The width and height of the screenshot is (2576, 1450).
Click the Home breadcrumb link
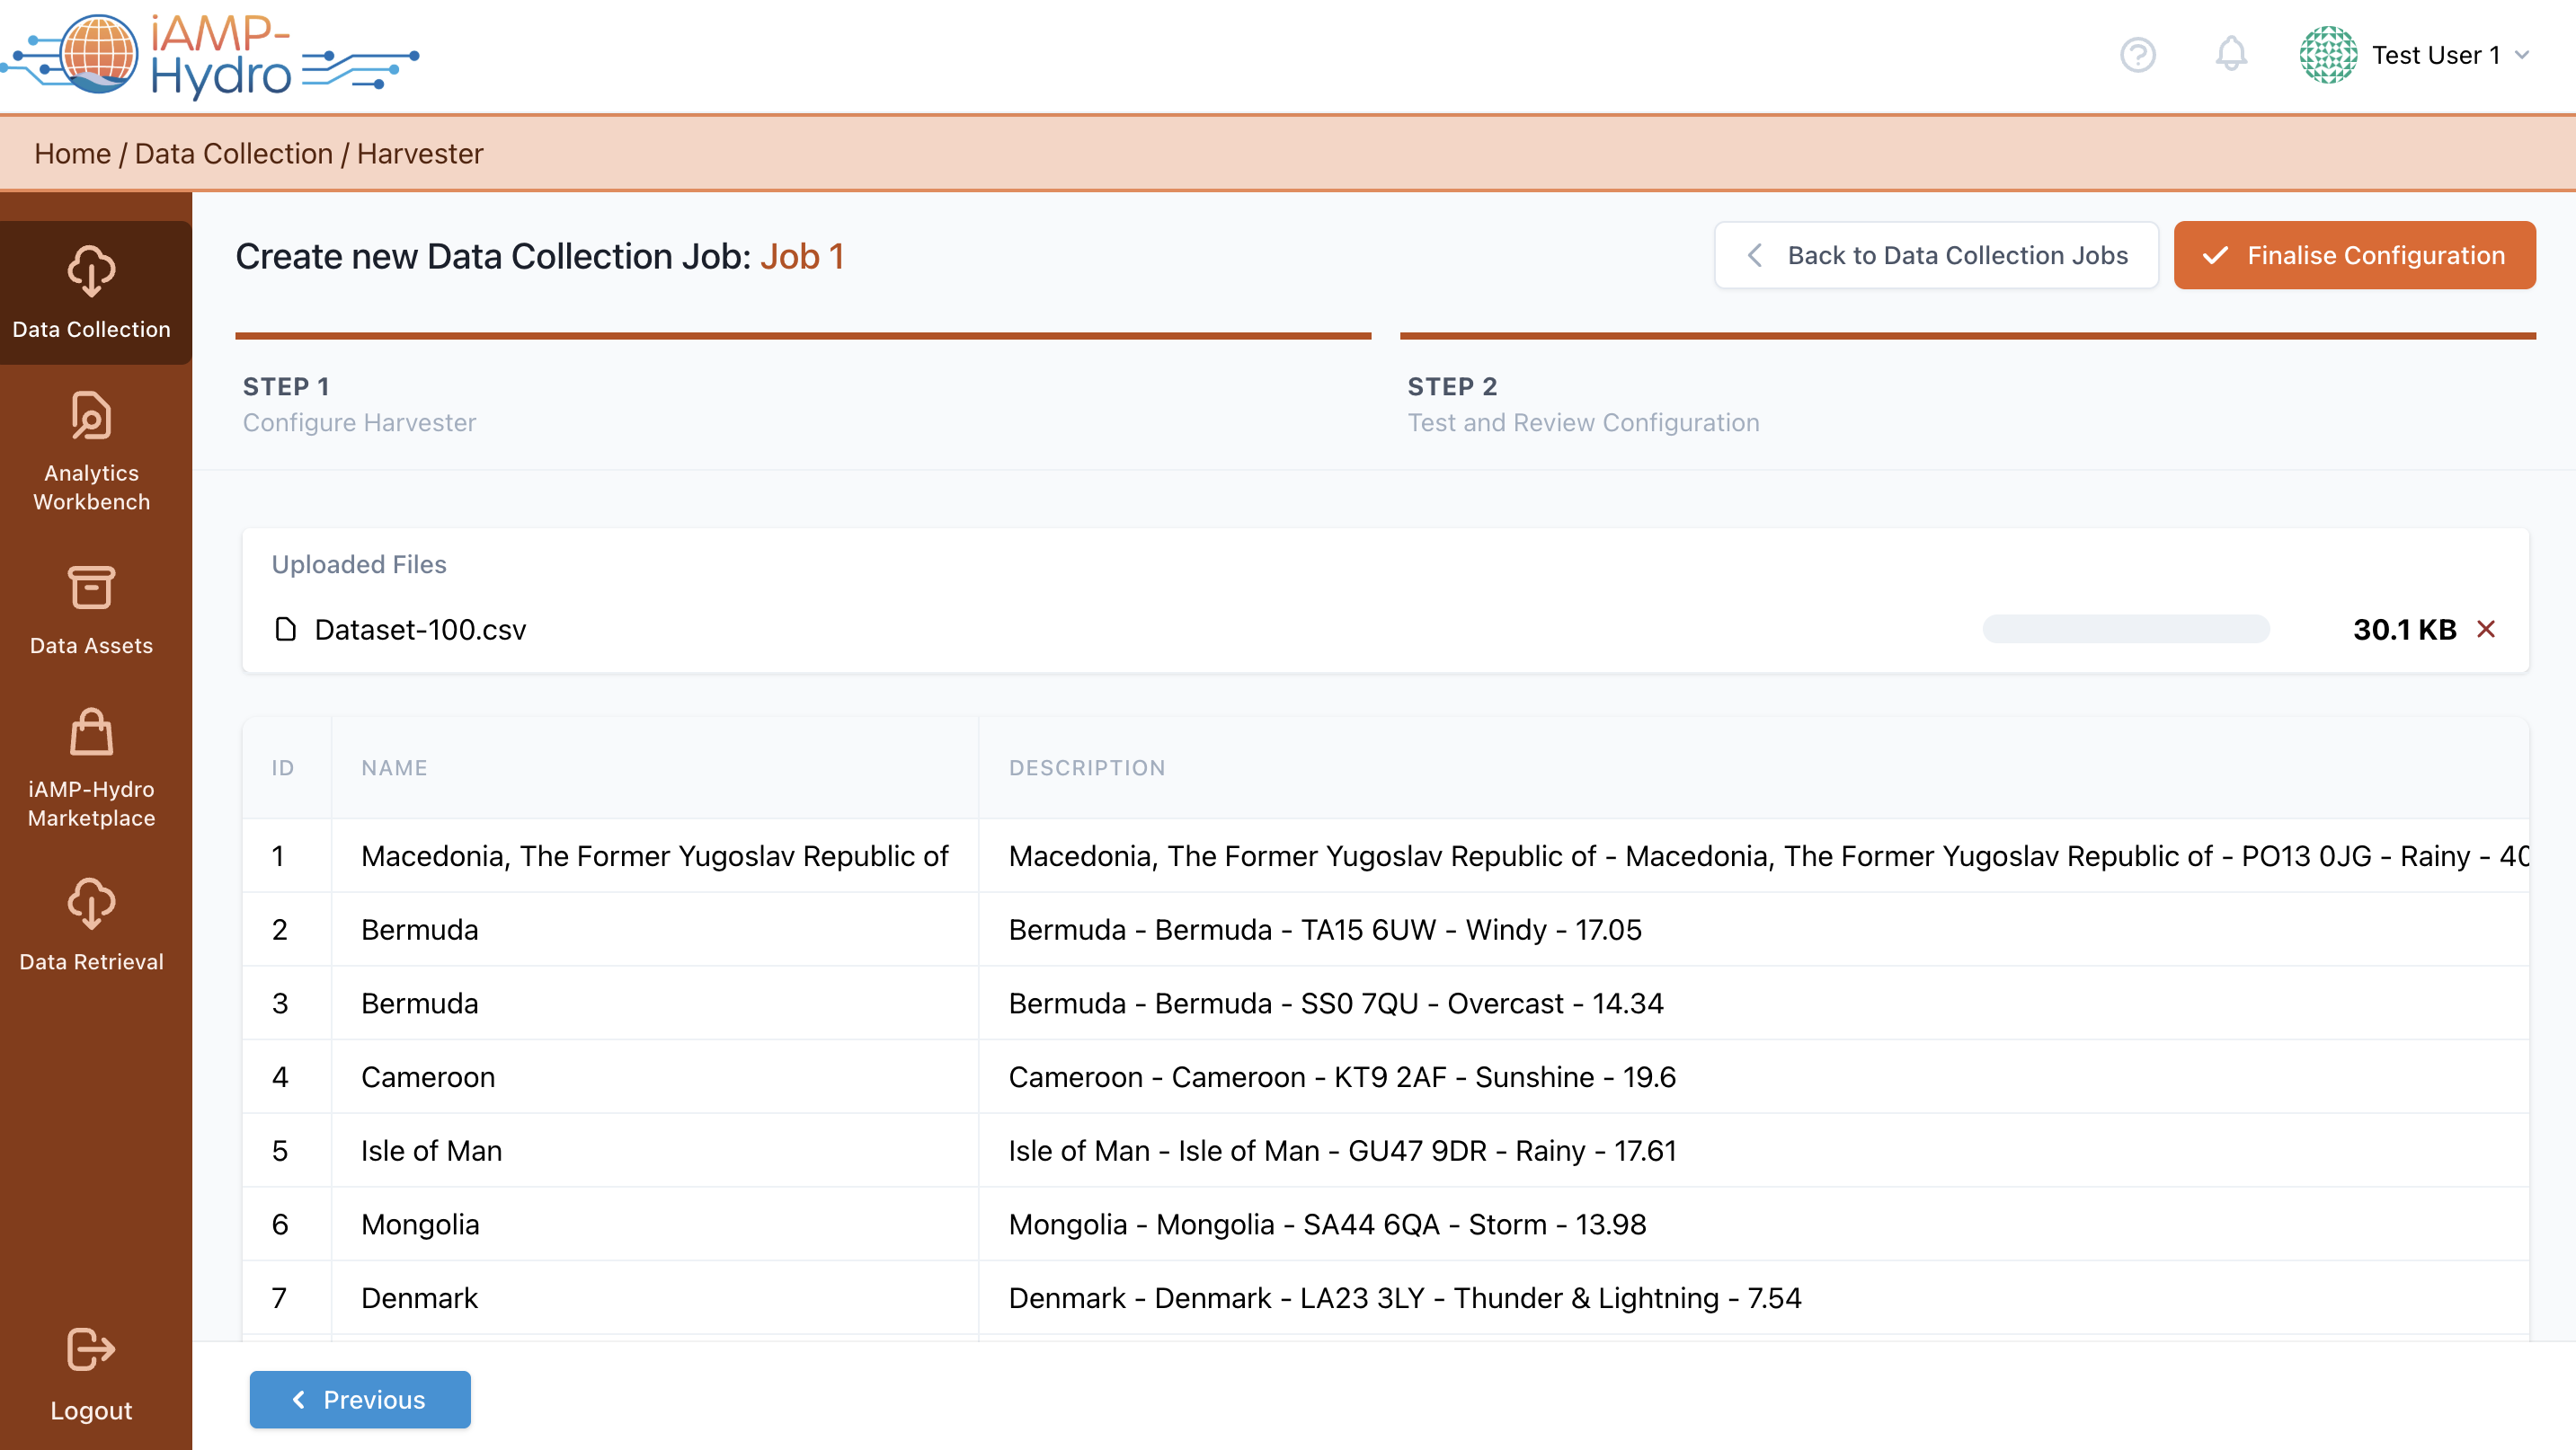coord(72,154)
